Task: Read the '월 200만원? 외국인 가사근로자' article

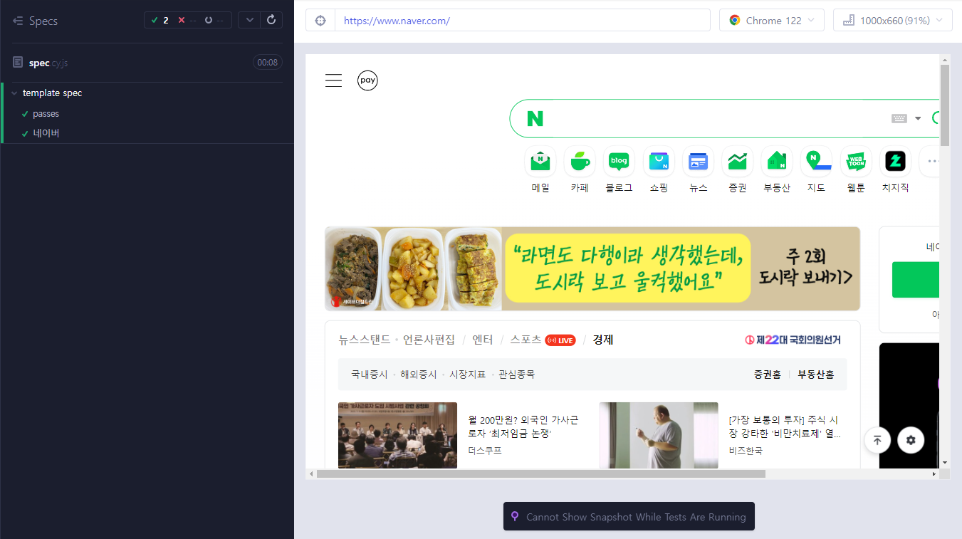Action: coord(523,427)
